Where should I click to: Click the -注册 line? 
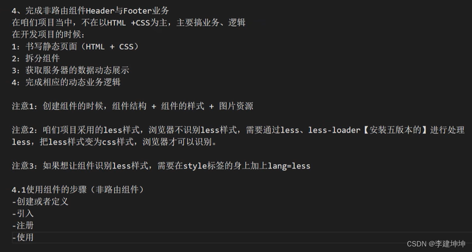(x=23, y=225)
